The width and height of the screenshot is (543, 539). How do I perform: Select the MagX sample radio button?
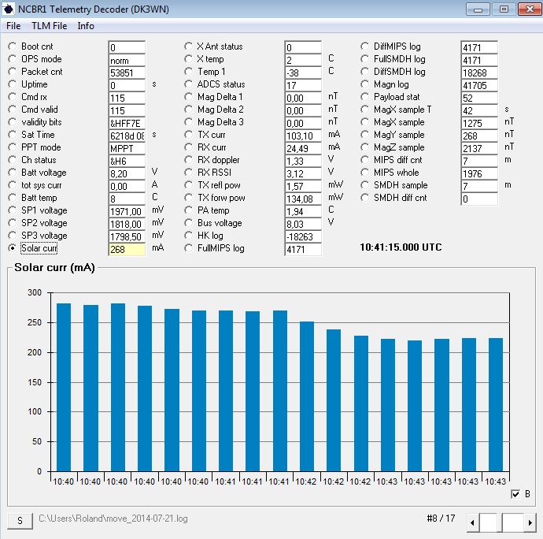[x=364, y=121]
